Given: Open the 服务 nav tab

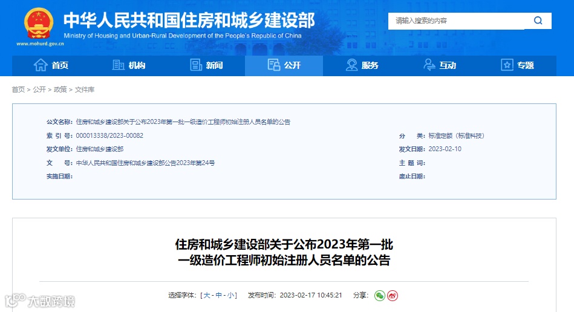Looking at the screenshot, I should coord(362,65).
